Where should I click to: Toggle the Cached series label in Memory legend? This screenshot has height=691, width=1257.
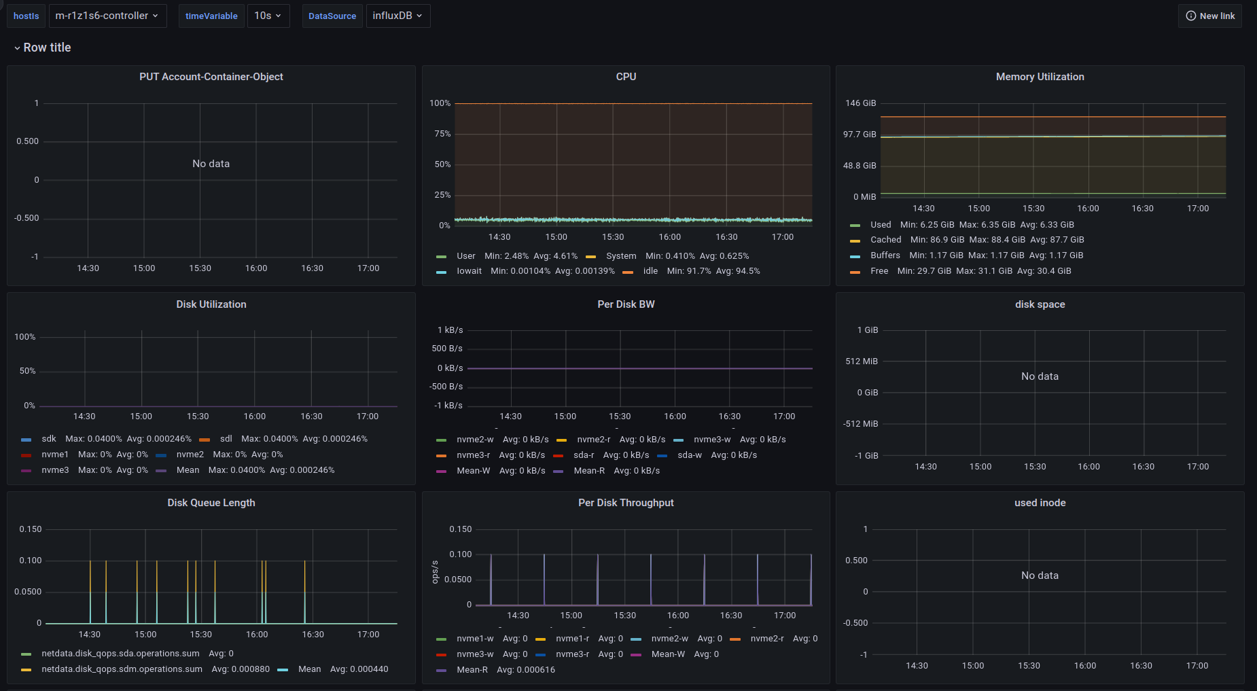pos(885,240)
